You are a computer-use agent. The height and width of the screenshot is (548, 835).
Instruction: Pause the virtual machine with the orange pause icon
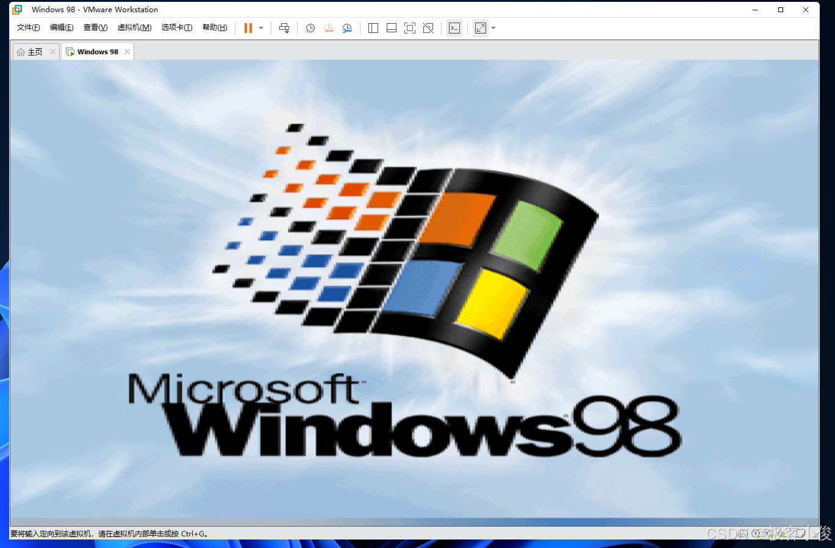[248, 28]
